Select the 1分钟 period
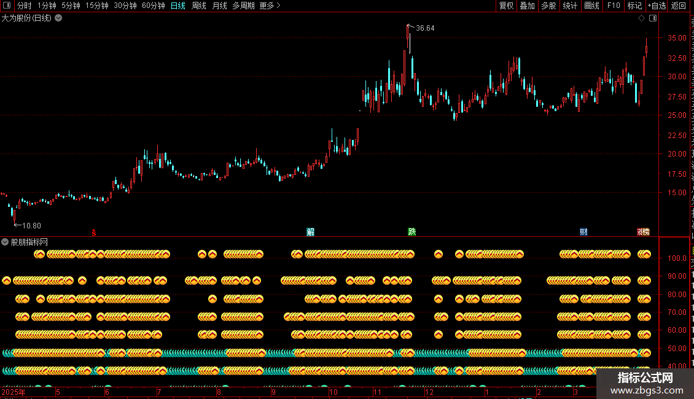Screen dimensions: 694x399 coord(47,6)
